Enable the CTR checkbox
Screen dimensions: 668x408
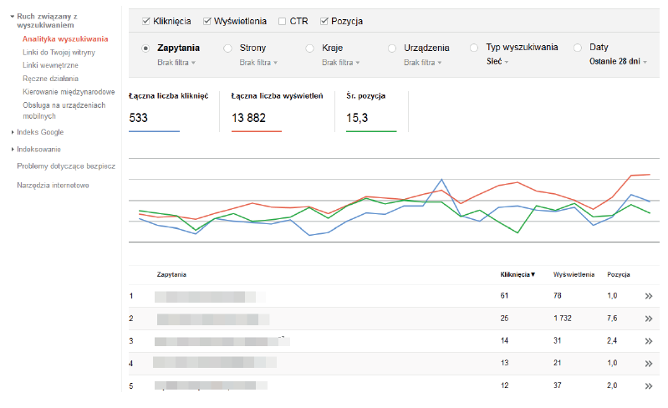(282, 21)
